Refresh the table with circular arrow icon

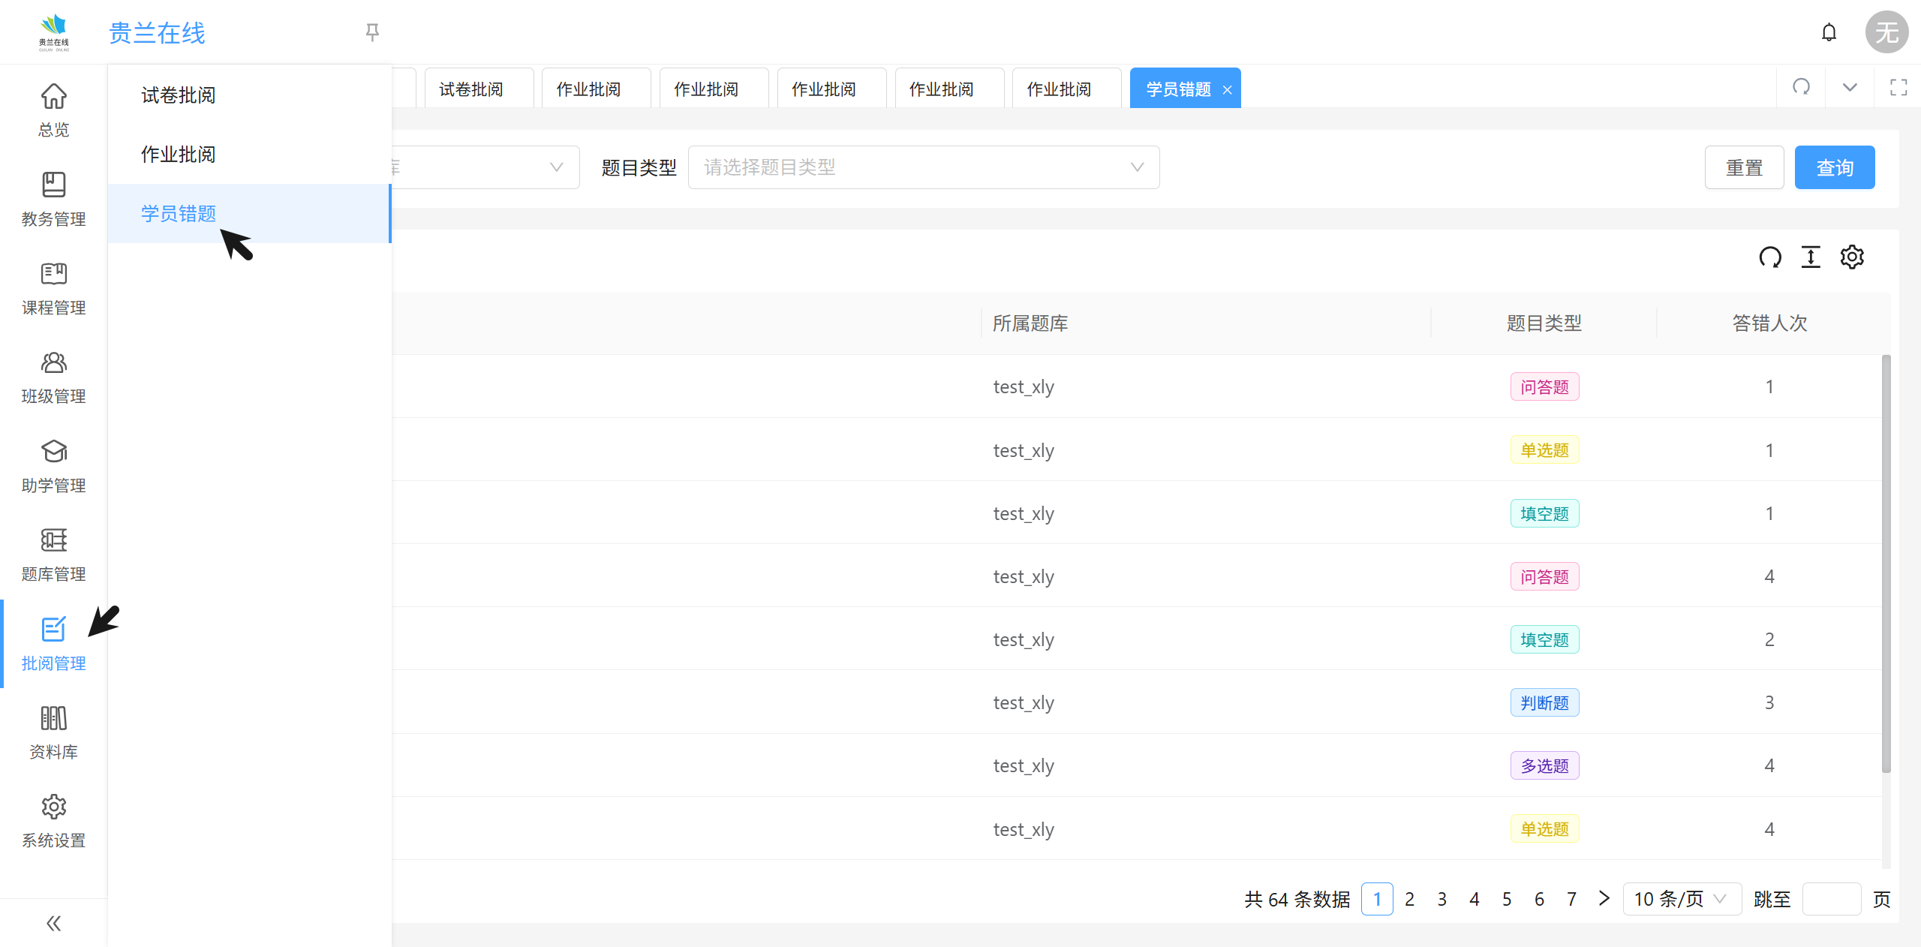1769,257
